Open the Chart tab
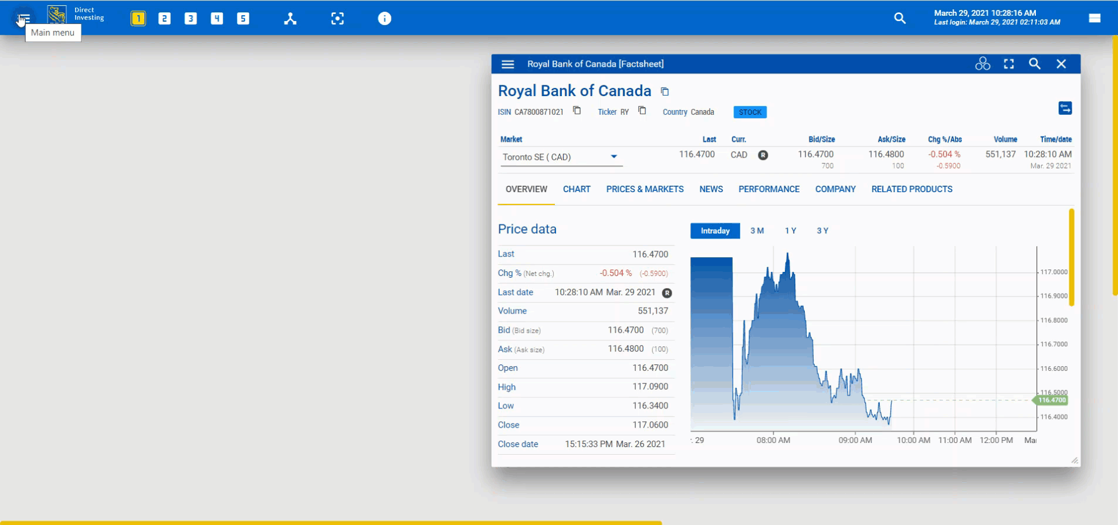1118x525 pixels. (577, 189)
